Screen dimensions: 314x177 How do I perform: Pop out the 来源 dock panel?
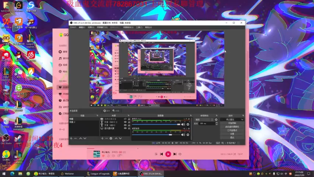click(129, 116)
